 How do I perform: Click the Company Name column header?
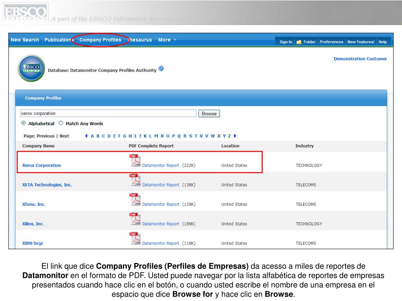tap(38, 146)
